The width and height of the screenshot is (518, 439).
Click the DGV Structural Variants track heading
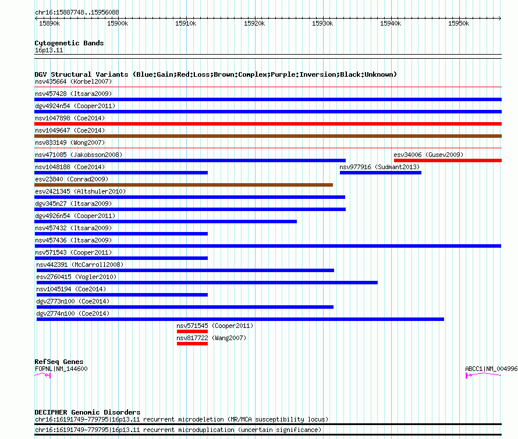click(x=216, y=74)
